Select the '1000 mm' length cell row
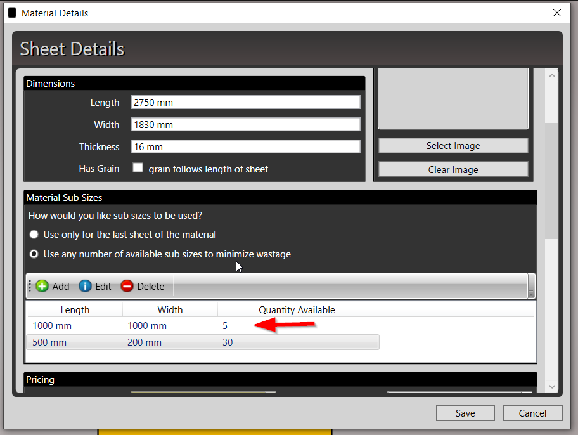 point(203,326)
